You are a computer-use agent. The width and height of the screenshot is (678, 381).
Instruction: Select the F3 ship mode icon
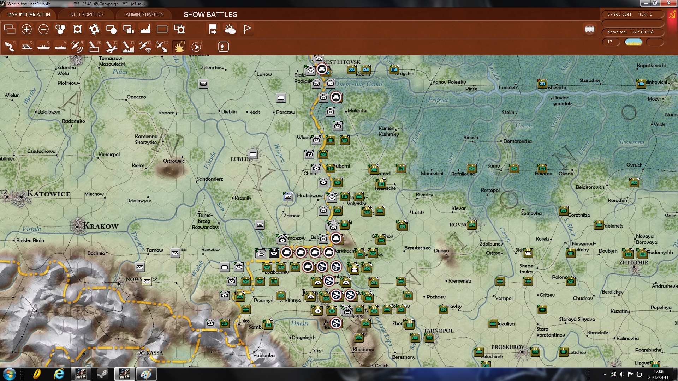[x=43, y=47]
